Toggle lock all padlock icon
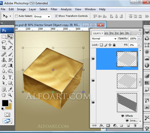The height and width of the screenshot is (133, 150). [114, 45]
